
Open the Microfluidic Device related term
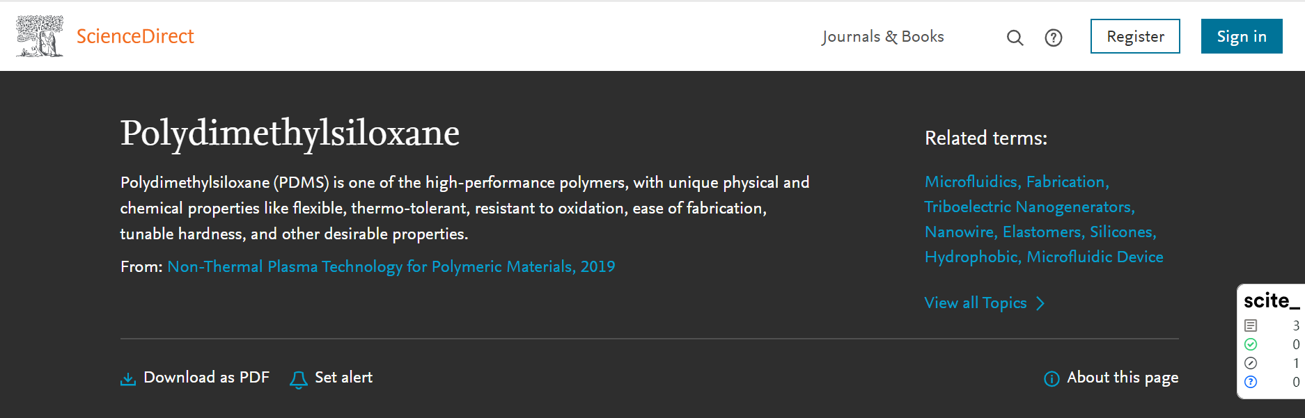1095,257
